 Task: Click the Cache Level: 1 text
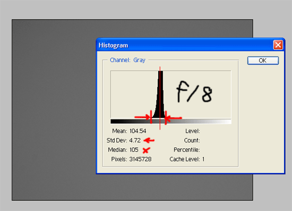tap(187, 159)
